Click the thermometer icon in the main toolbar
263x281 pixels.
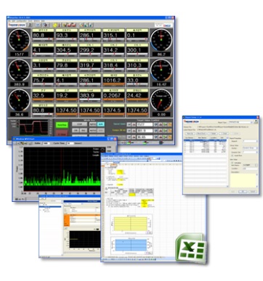pos(60,25)
